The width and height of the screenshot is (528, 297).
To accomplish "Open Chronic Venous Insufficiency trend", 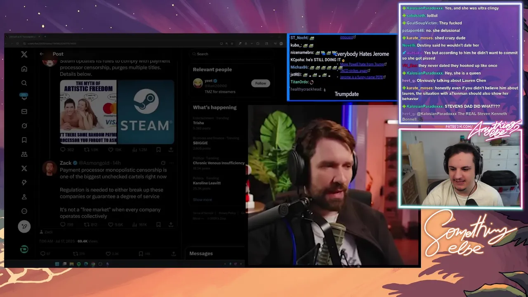I will (219, 163).
